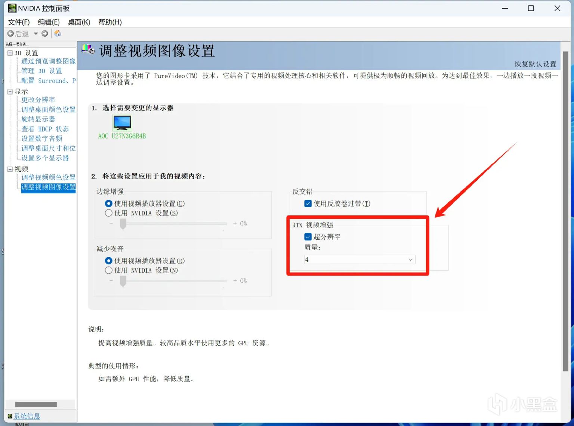574x426 pixels.
Task: Open 设置多个显示器 page
Action: coord(45,158)
